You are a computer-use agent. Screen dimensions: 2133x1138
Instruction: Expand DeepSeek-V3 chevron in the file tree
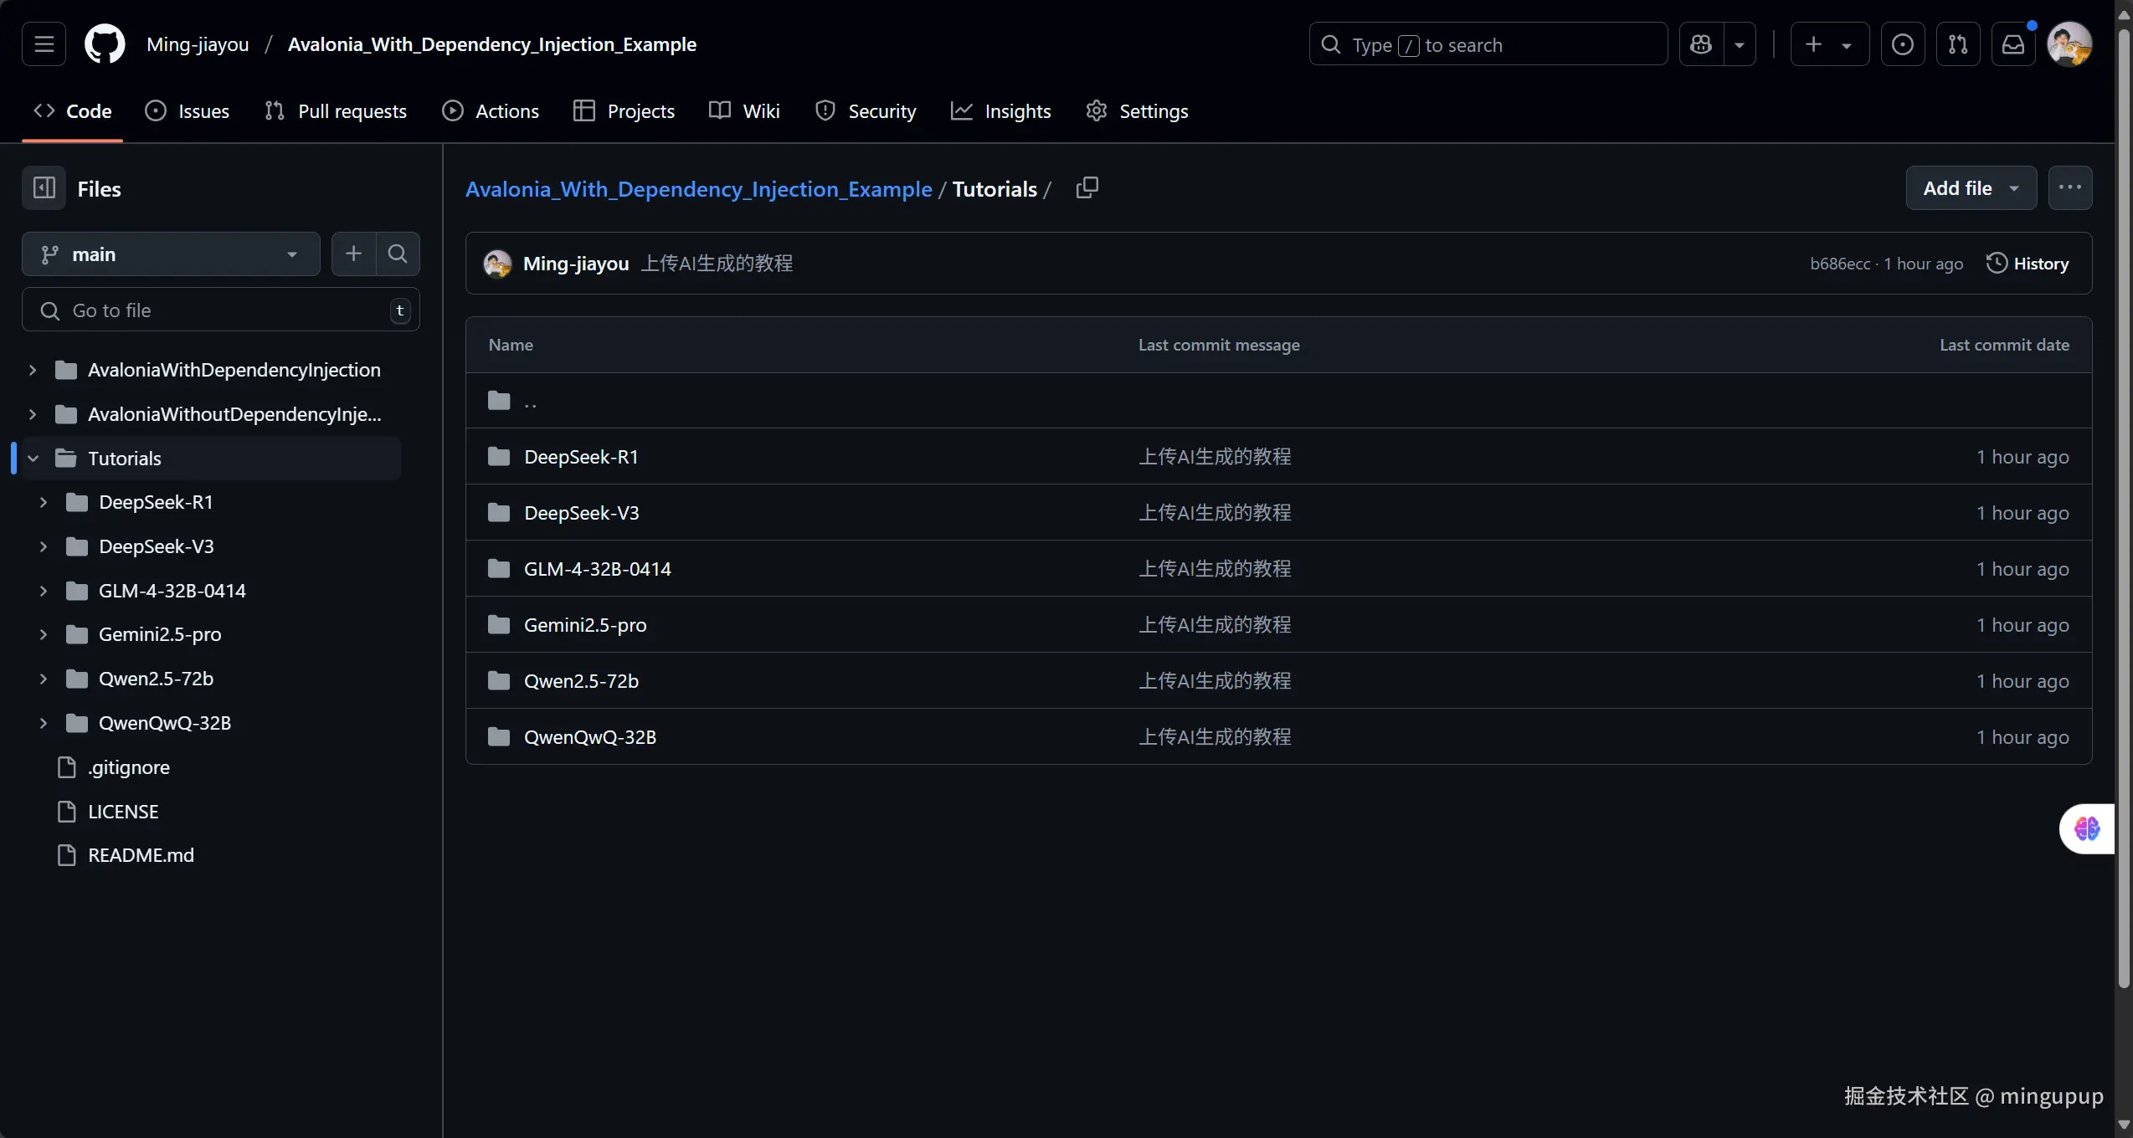(x=44, y=546)
